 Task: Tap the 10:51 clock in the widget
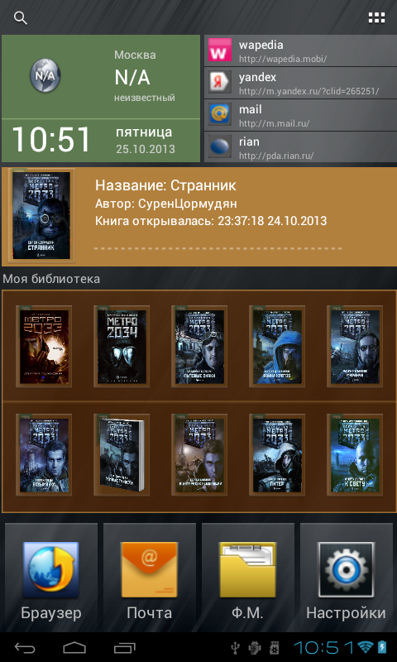51,140
